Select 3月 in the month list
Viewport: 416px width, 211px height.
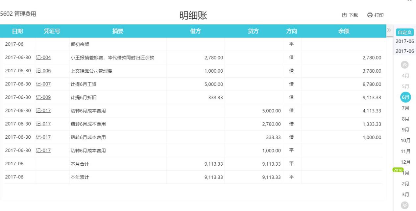pyautogui.click(x=405, y=195)
